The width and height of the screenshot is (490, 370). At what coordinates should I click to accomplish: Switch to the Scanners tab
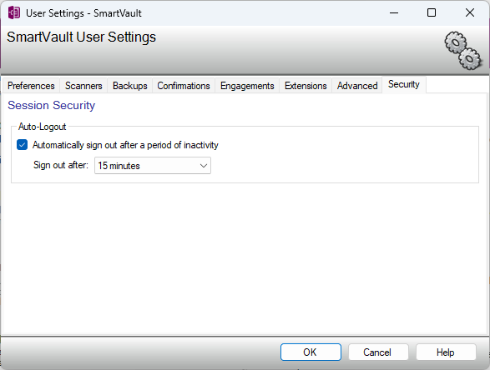click(83, 86)
